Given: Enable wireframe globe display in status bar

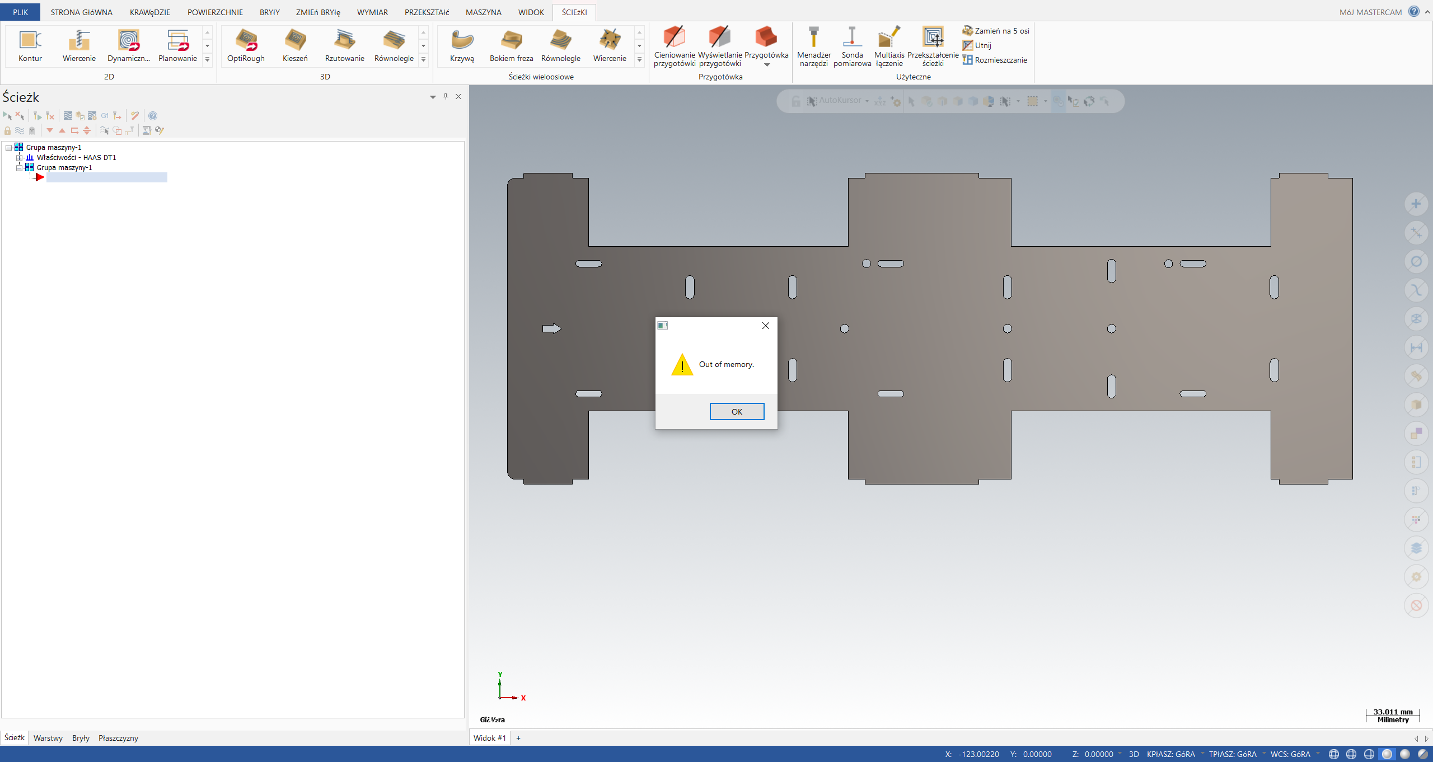Looking at the screenshot, I should pos(1334,754).
